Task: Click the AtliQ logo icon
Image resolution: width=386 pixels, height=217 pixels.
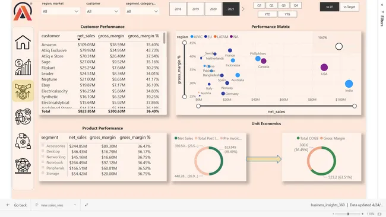Action: pos(23,11)
